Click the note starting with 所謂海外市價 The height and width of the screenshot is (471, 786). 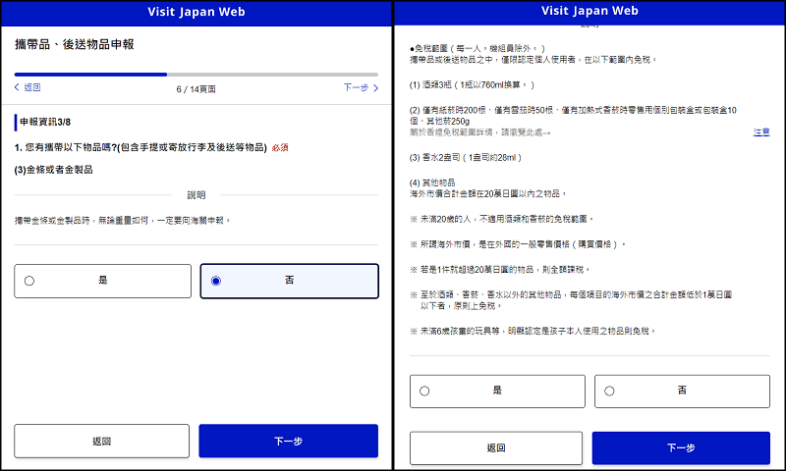point(518,244)
